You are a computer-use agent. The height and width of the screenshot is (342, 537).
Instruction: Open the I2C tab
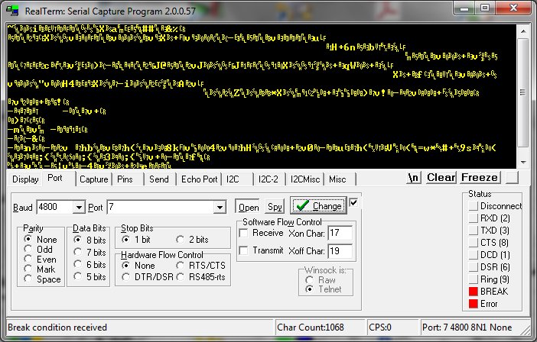[x=233, y=179]
